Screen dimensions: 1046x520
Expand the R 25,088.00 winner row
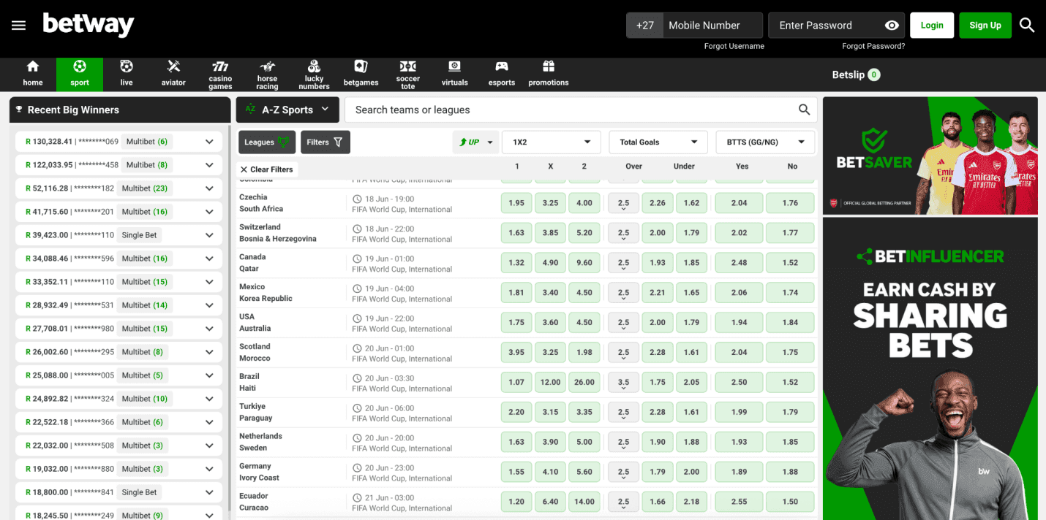tap(118, 375)
